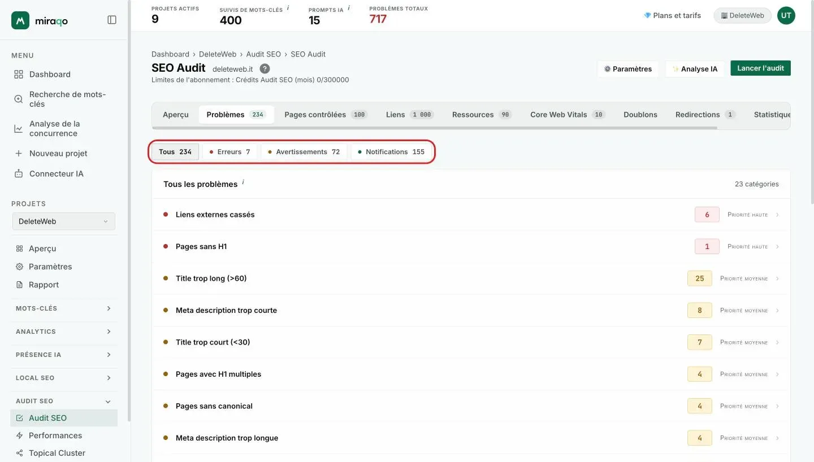
Task: Click the page vertical scrollbar
Action: pyautogui.click(x=812, y=102)
